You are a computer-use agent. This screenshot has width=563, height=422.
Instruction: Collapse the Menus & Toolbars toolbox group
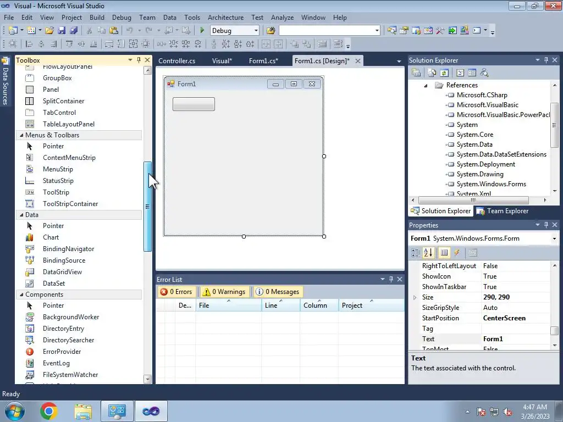(x=21, y=135)
